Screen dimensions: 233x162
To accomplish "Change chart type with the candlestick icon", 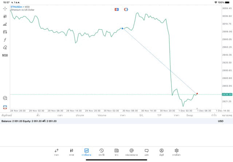I will coord(5,16).
